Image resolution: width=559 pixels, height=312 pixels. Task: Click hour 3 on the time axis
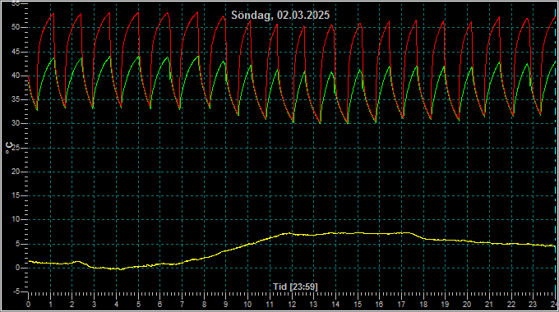(x=94, y=305)
